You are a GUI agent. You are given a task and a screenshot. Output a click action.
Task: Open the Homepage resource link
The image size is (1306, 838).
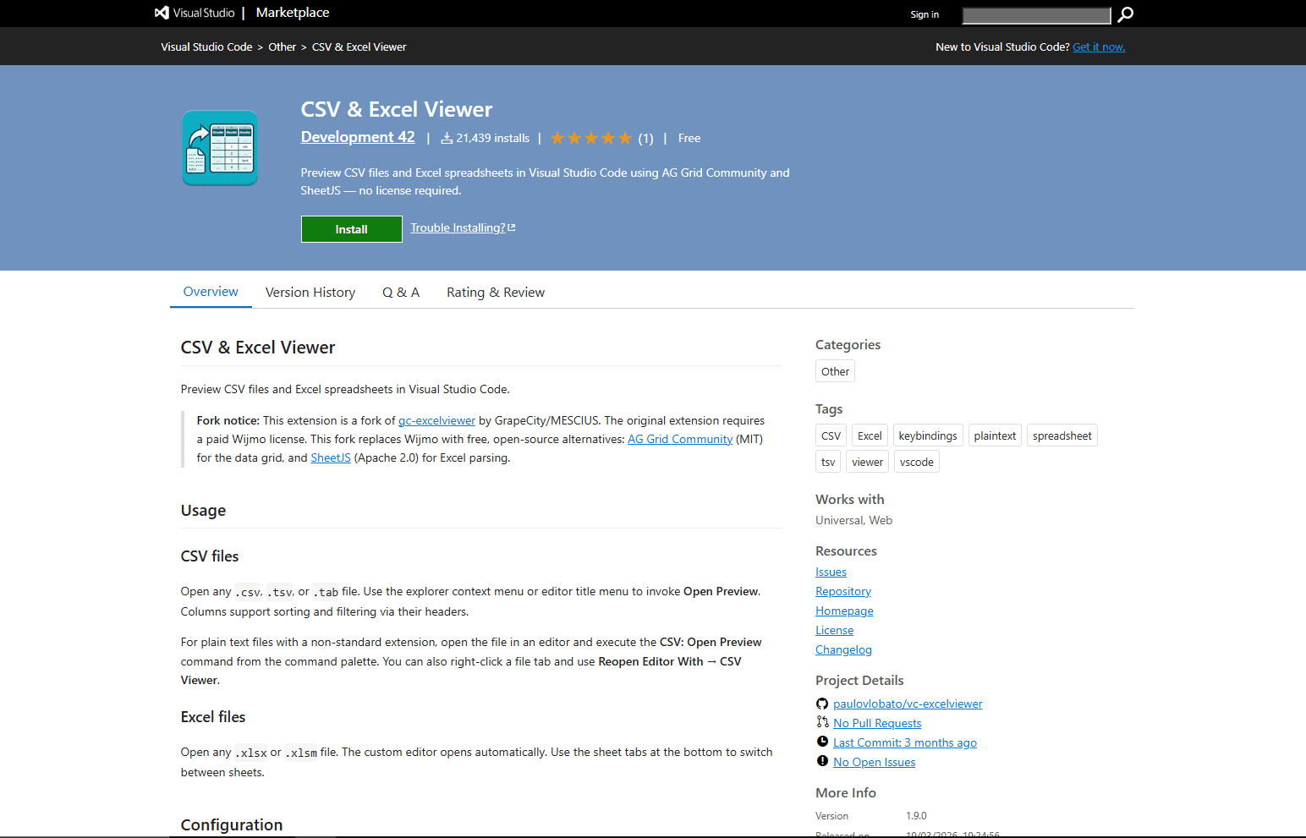[x=844, y=611]
